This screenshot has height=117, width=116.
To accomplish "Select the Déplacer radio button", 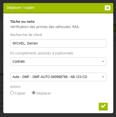I will pos(34,93).
